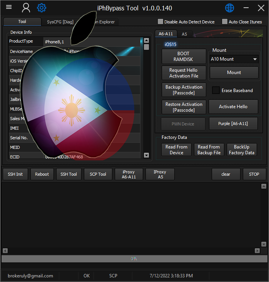The image size is (269, 282).
Task: Select the iPhone8,1 value cell
Action: coord(92,42)
